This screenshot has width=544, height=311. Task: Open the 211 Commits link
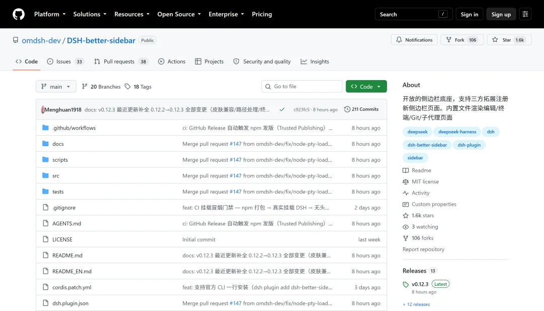(361, 109)
